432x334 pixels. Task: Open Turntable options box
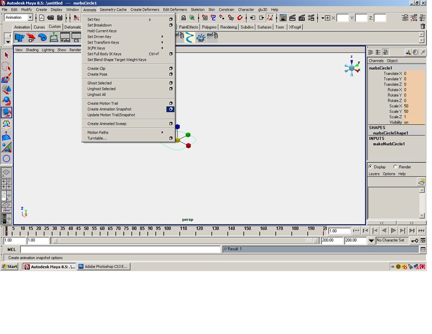click(171, 138)
